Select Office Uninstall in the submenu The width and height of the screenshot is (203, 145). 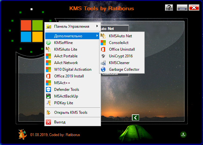click(122, 49)
